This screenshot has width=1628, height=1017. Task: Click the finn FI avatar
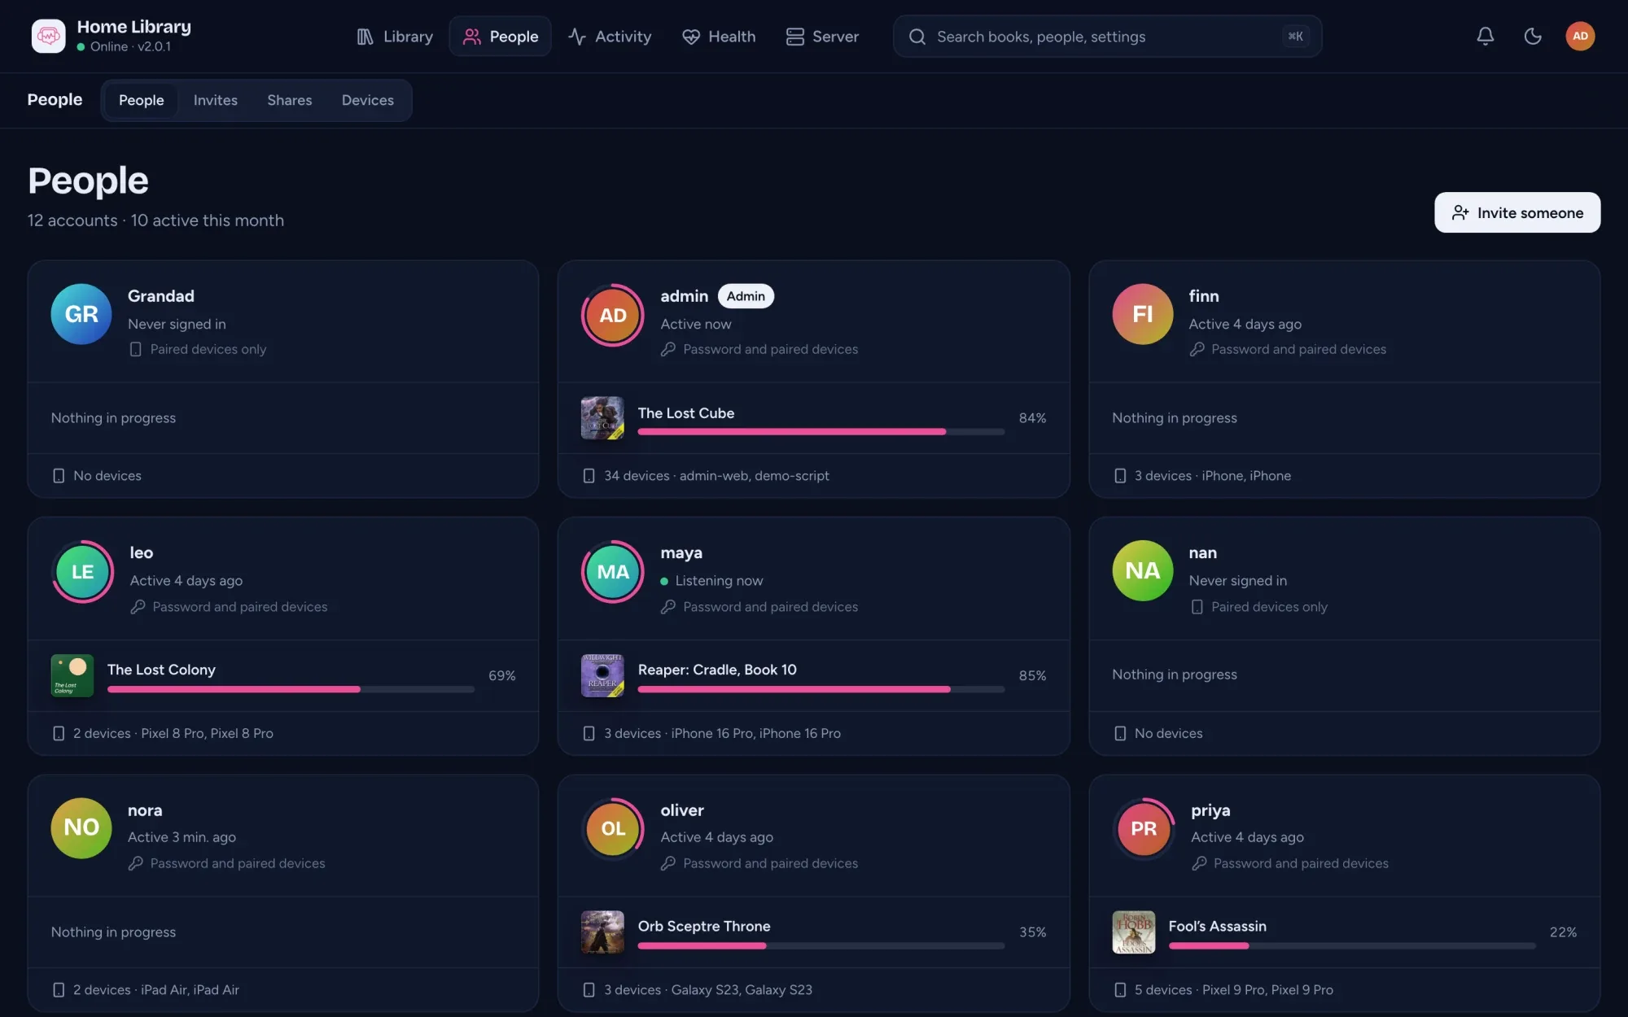[1142, 314]
